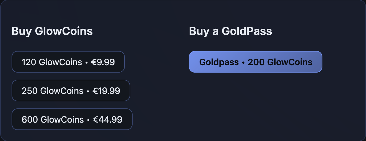This screenshot has width=366, height=141.
Task: Add 250 GlowCoins to your account
Action: [x=71, y=91]
